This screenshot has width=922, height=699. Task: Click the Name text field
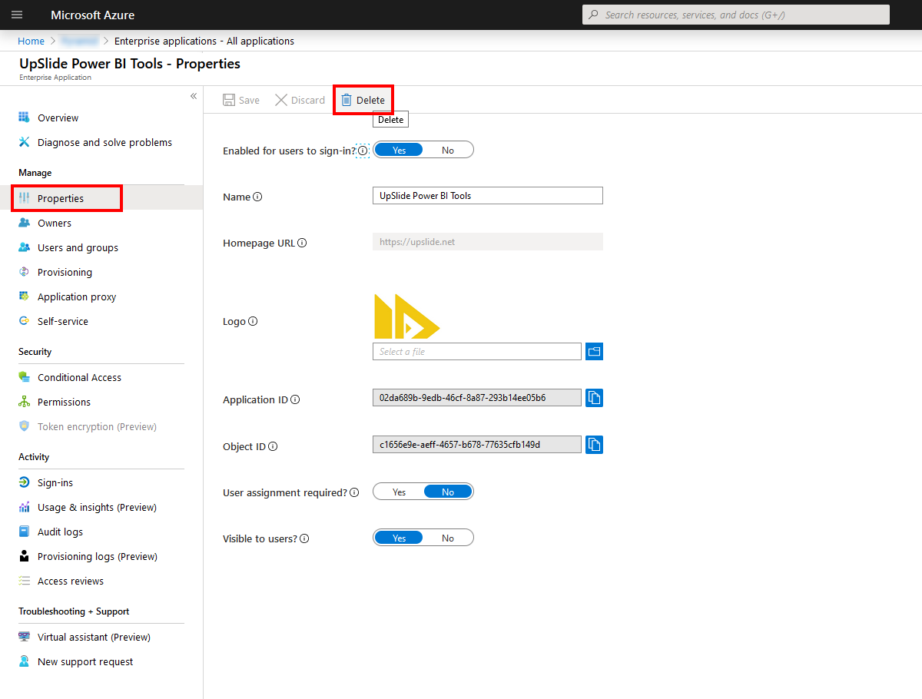pyautogui.click(x=488, y=196)
